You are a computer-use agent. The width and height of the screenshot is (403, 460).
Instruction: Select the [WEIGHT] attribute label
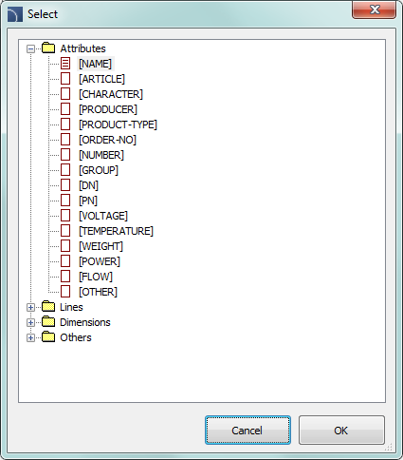(x=101, y=246)
